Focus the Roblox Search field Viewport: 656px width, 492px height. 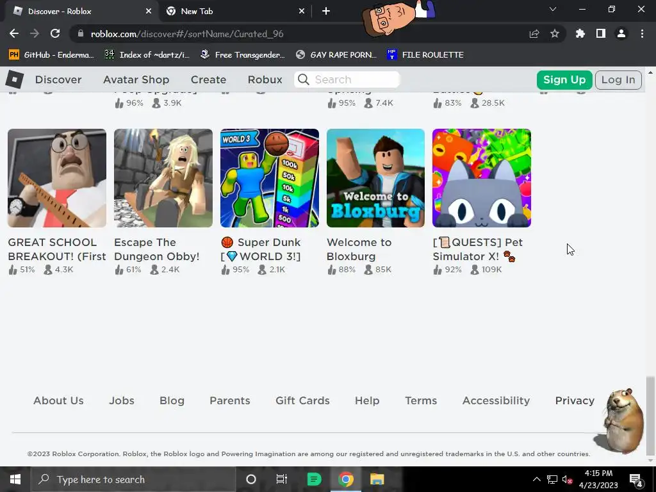tap(347, 79)
